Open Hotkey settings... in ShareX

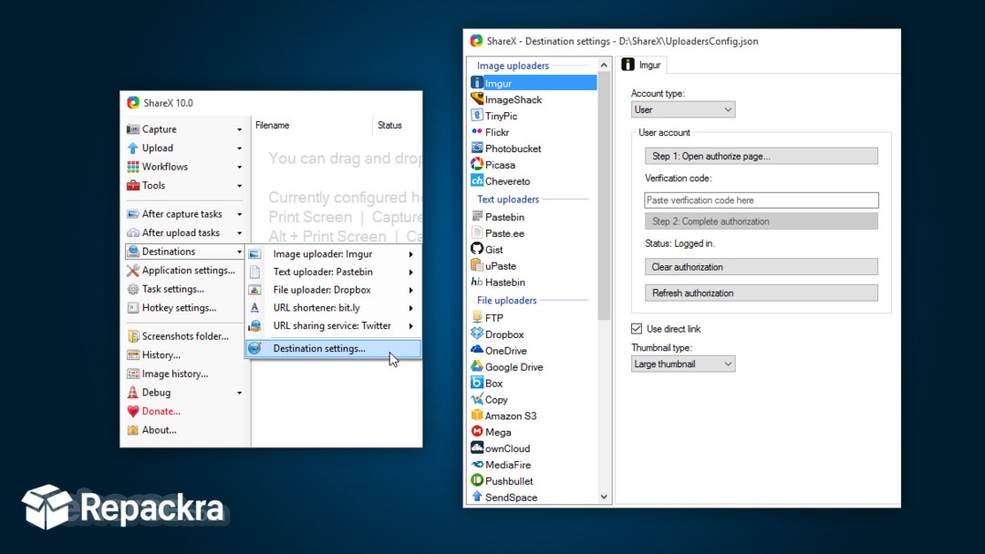(x=184, y=308)
